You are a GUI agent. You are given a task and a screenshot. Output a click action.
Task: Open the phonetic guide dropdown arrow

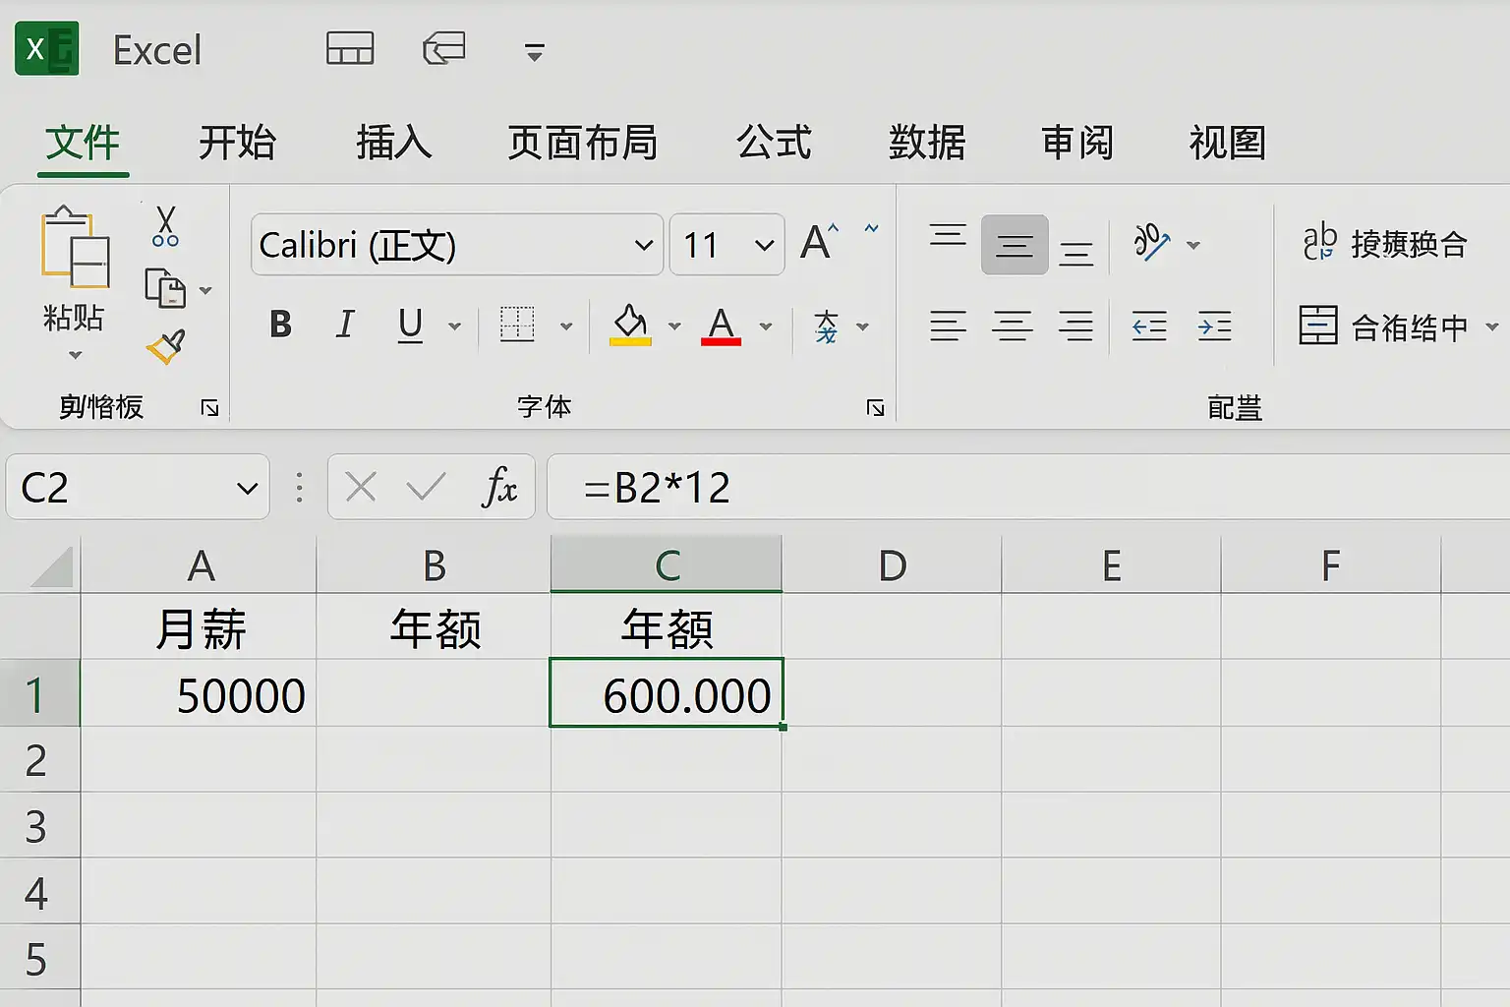pyautogui.click(x=863, y=326)
